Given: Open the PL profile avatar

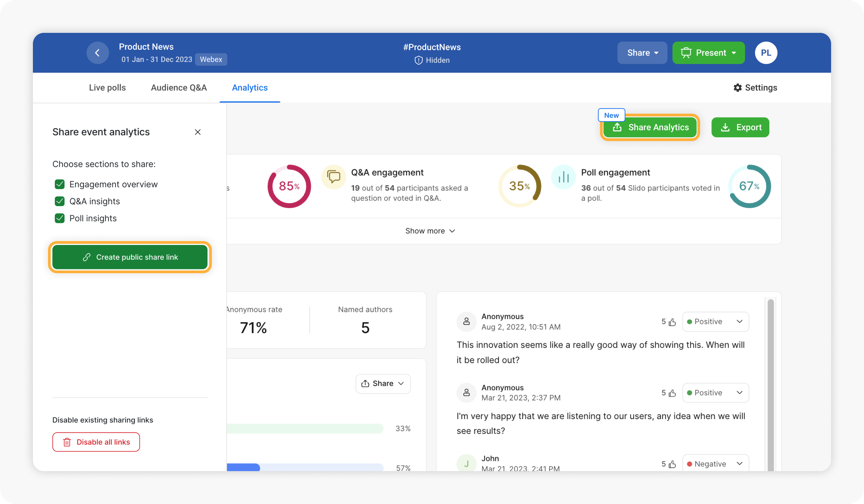Looking at the screenshot, I should click(766, 53).
